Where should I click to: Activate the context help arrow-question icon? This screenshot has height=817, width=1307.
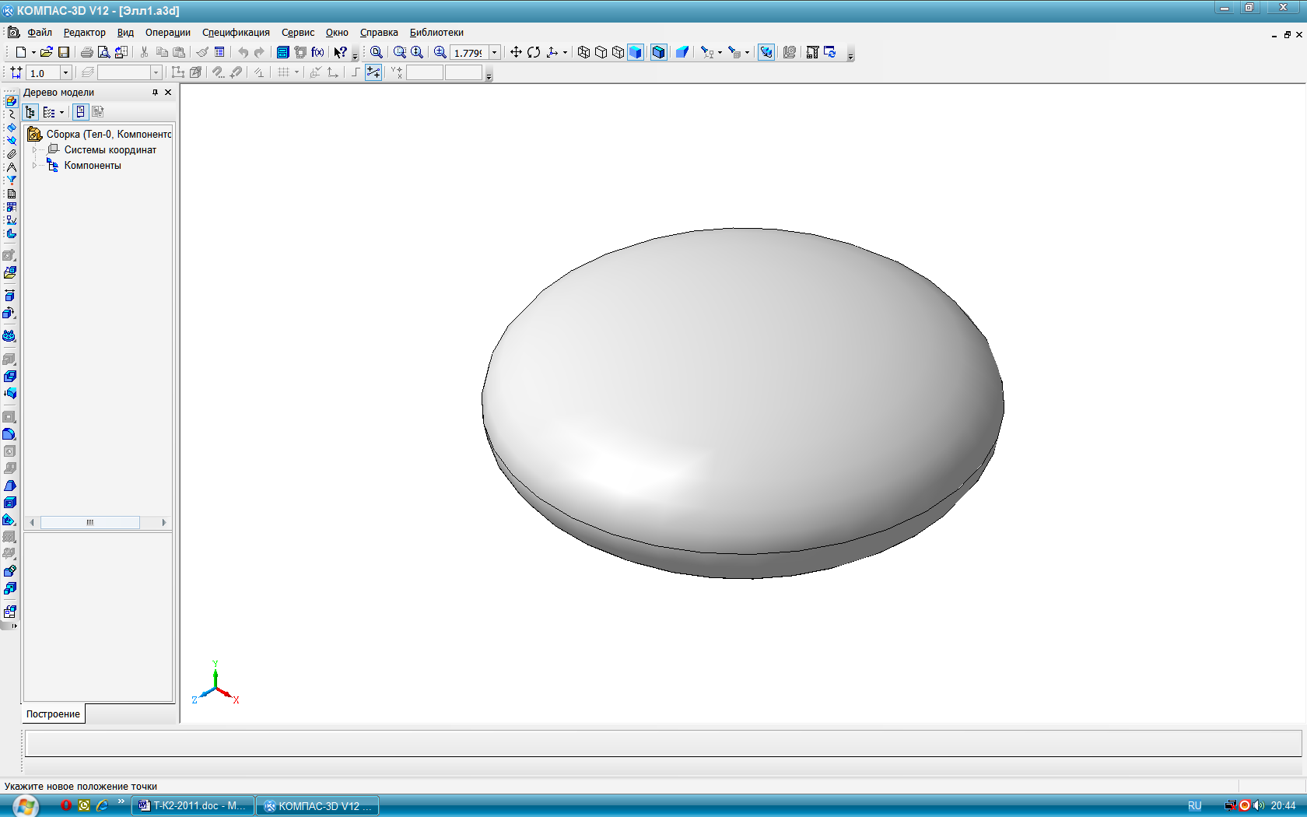tap(340, 52)
